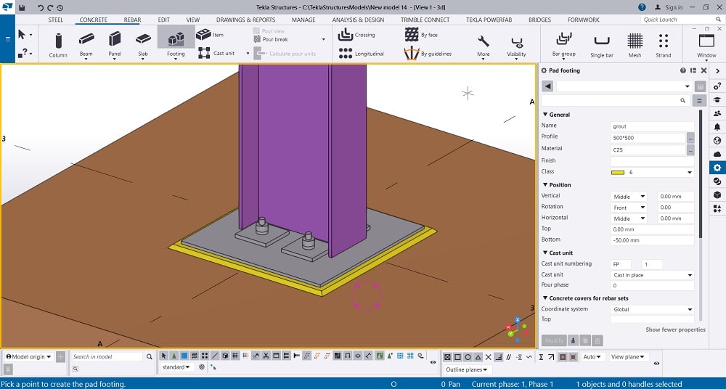
Task: Open the Cast unit type dropdown
Action: pyautogui.click(x=652, y=275)
